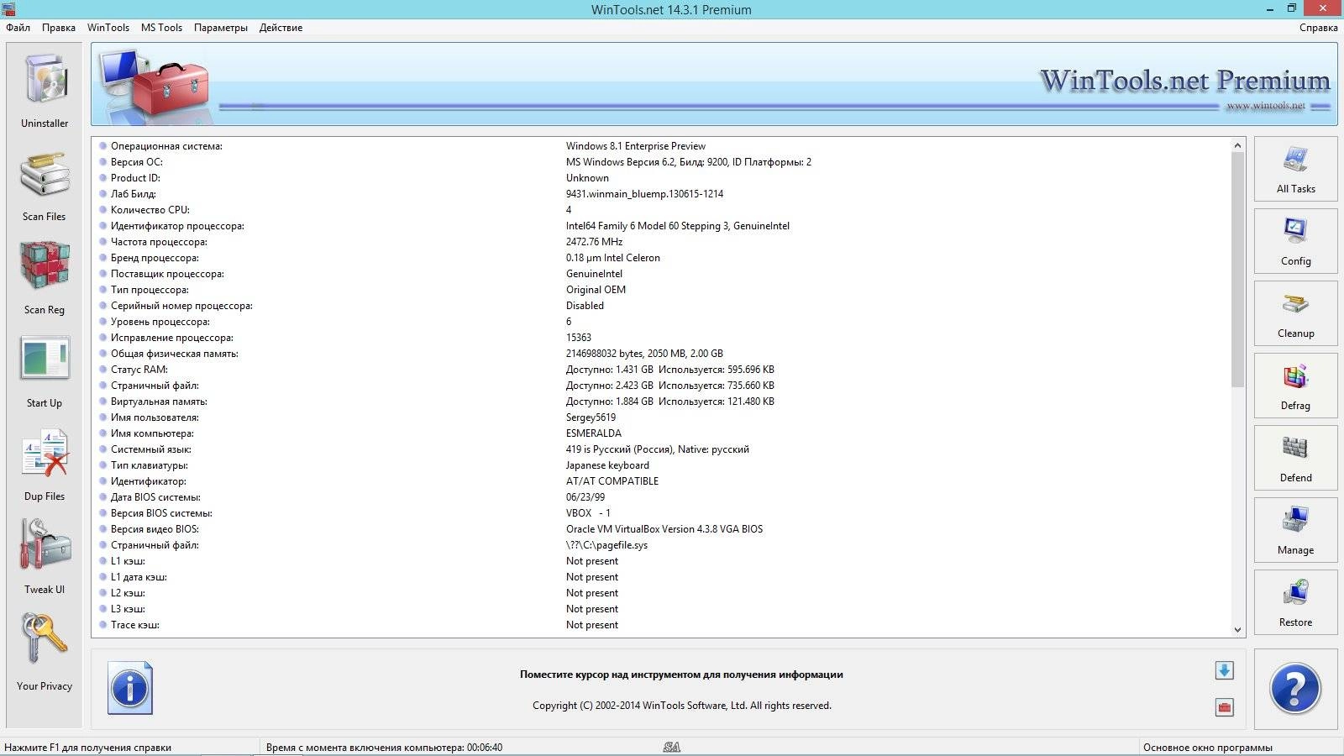The height and width of the screenshot is (756, 1344).
Task: Open the Действие menu
Action: (281, 28)
